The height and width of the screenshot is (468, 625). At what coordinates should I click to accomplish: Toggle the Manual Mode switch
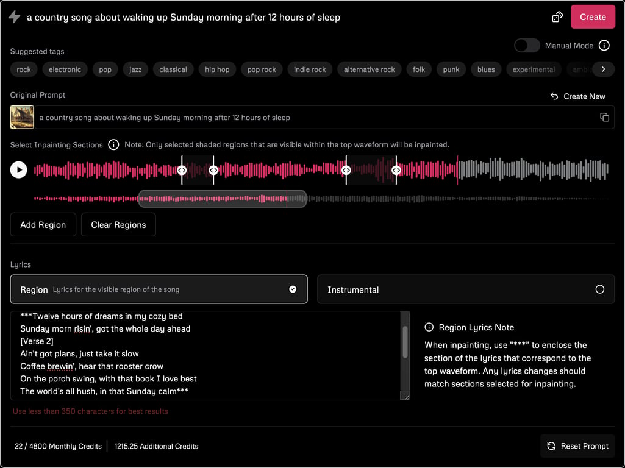tap(527, 46)
